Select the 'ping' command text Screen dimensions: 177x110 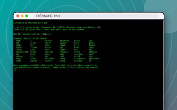33,54
